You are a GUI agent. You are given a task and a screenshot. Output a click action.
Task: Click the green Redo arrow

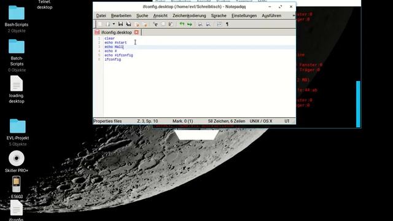pos(190,24)
